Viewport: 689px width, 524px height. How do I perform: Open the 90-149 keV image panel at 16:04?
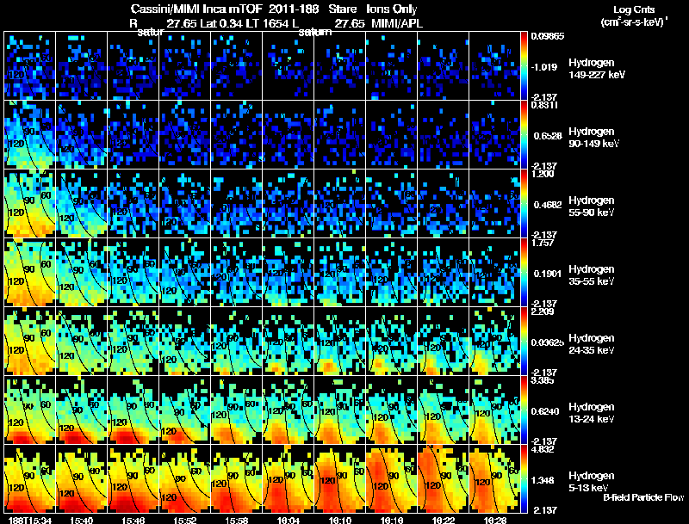point(289,135)
